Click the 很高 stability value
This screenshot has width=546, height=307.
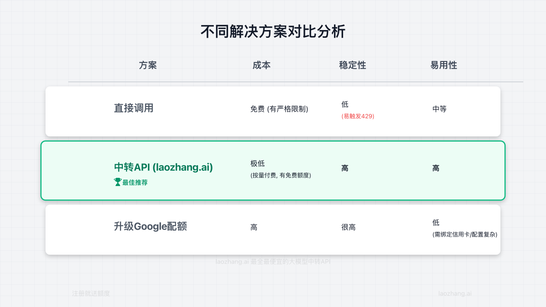click(349, 227)
